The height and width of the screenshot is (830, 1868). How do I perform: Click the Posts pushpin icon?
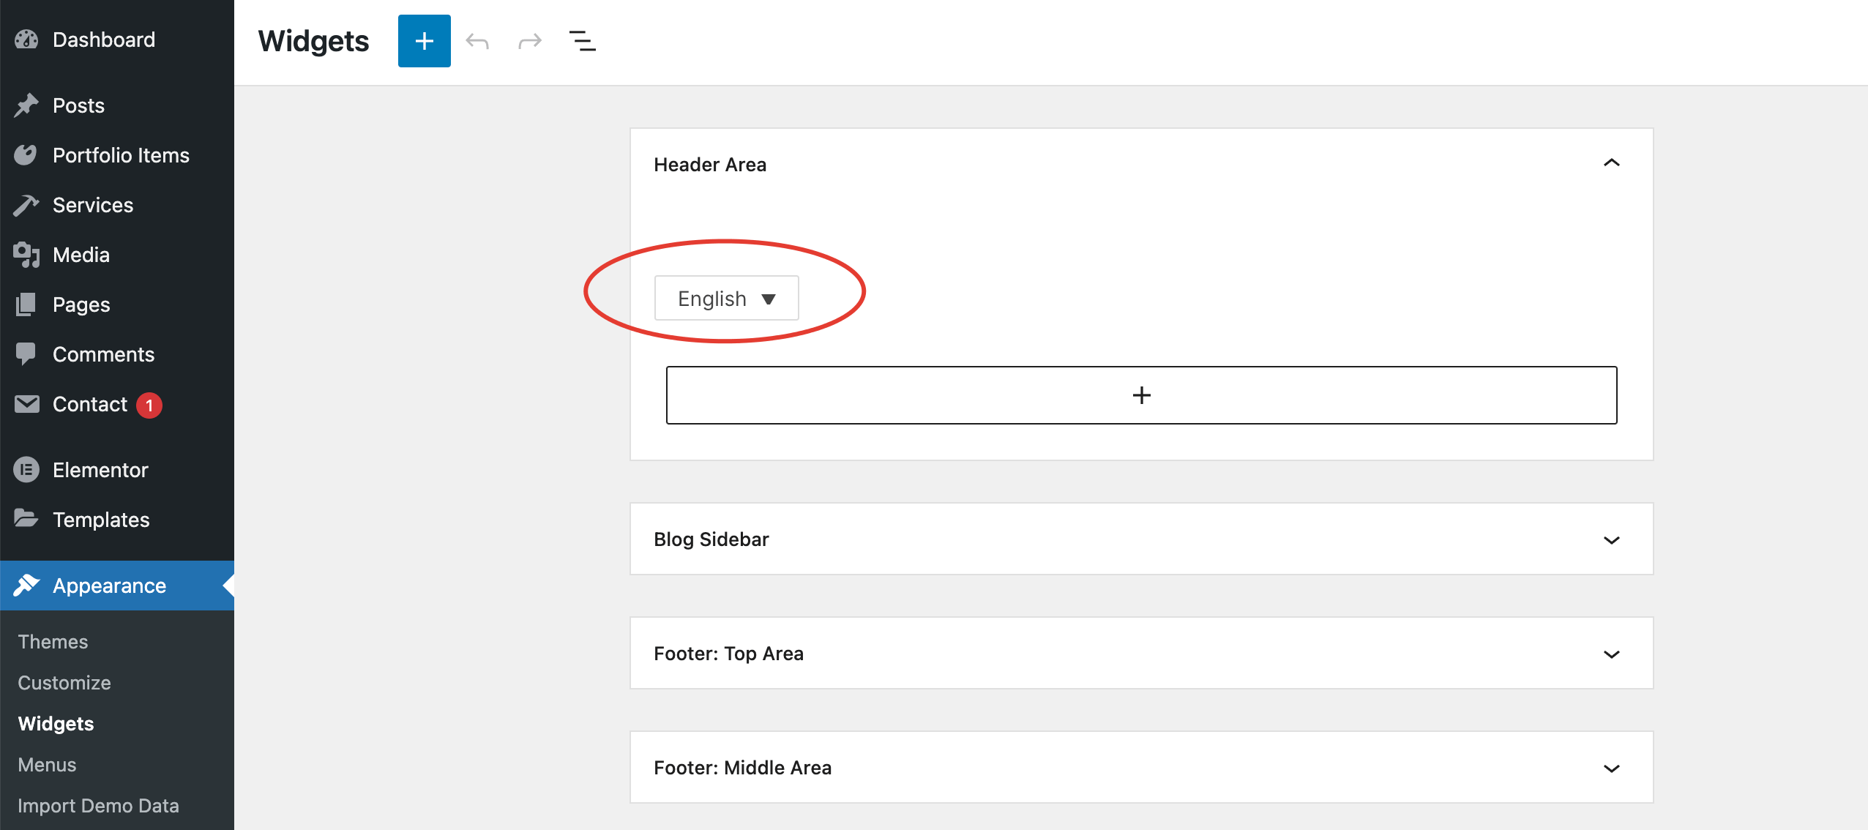point(26,105)
